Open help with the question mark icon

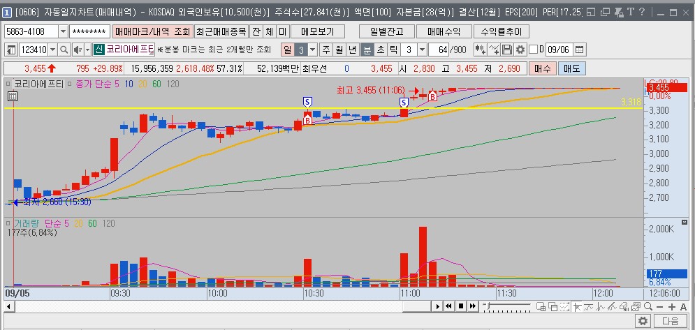pyautogui.click(x=642, y=12)
